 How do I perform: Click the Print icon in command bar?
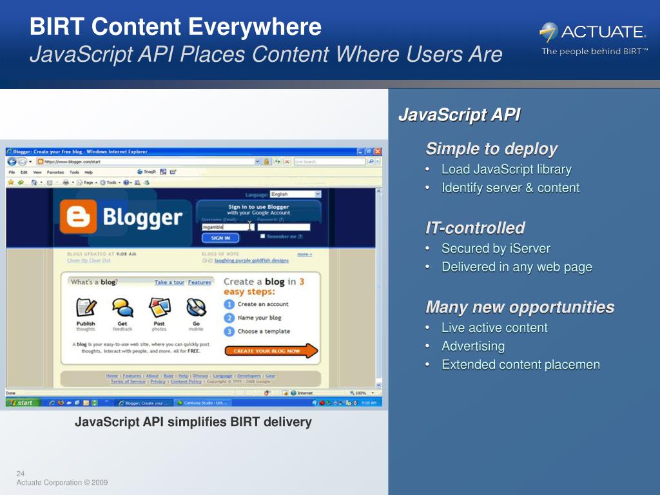66,182
